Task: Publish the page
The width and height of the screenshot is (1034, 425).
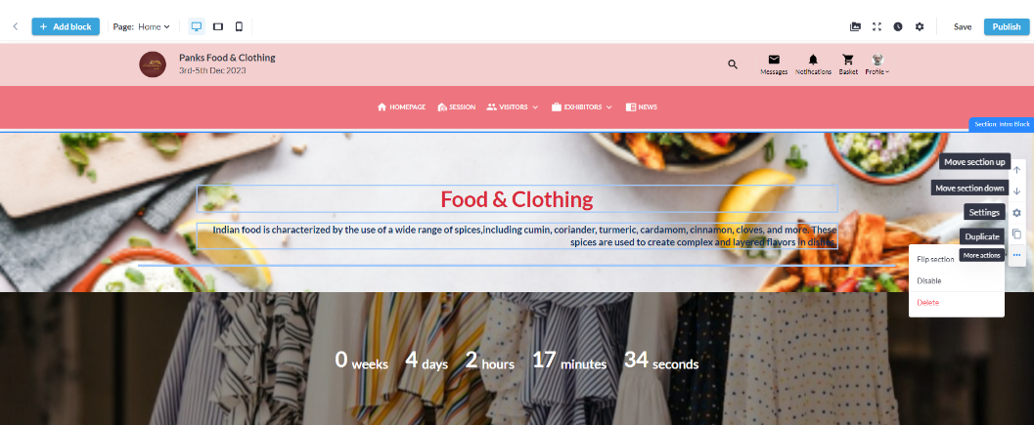Action: click(x=1007, y=26)
